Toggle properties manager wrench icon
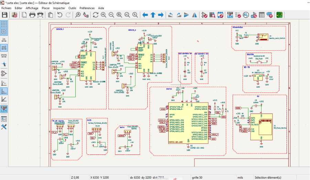Image resolution: width=310 pixels, height=180 pixels. pos(4,127)
